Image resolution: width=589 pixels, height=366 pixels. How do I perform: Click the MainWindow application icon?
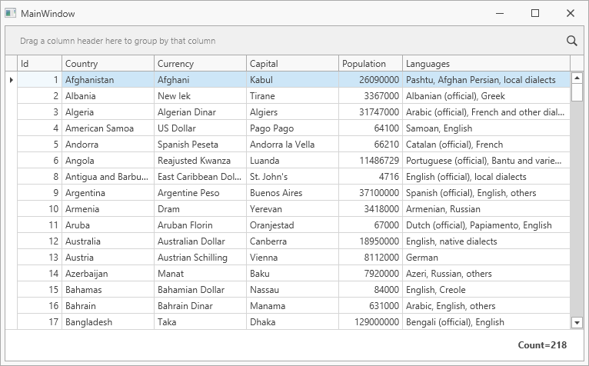click(10, 14)
